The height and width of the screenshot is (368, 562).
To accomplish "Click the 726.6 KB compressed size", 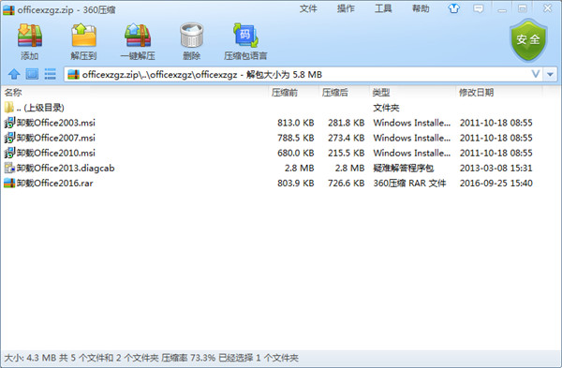I will (x=347, y=184).
